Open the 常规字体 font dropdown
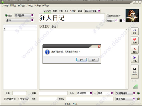The height and width of the screenshot is (106, 142). tap(116, 20)
